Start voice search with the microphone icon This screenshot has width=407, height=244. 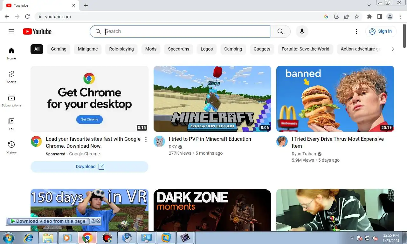pyautogui.click(x=302, y=31)
